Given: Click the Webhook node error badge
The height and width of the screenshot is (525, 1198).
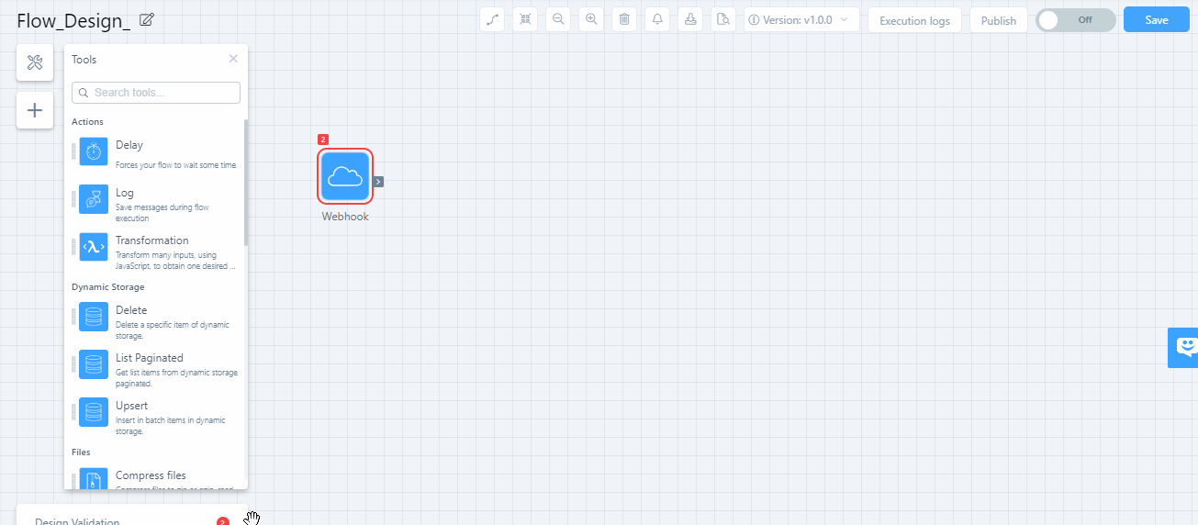Looking at the screenshot, I should [323, 140].
